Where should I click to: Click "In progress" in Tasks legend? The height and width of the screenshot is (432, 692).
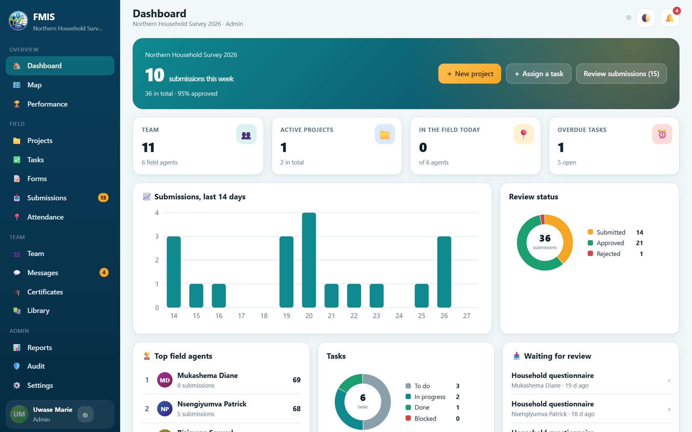click(x=430, y=397)
